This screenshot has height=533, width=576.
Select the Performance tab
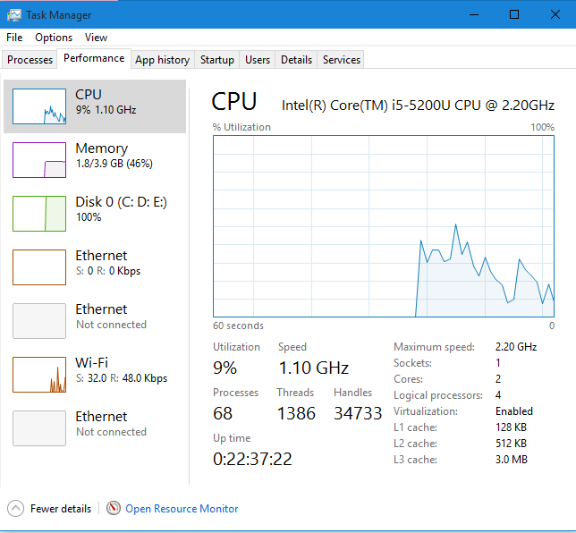point(94,58)
